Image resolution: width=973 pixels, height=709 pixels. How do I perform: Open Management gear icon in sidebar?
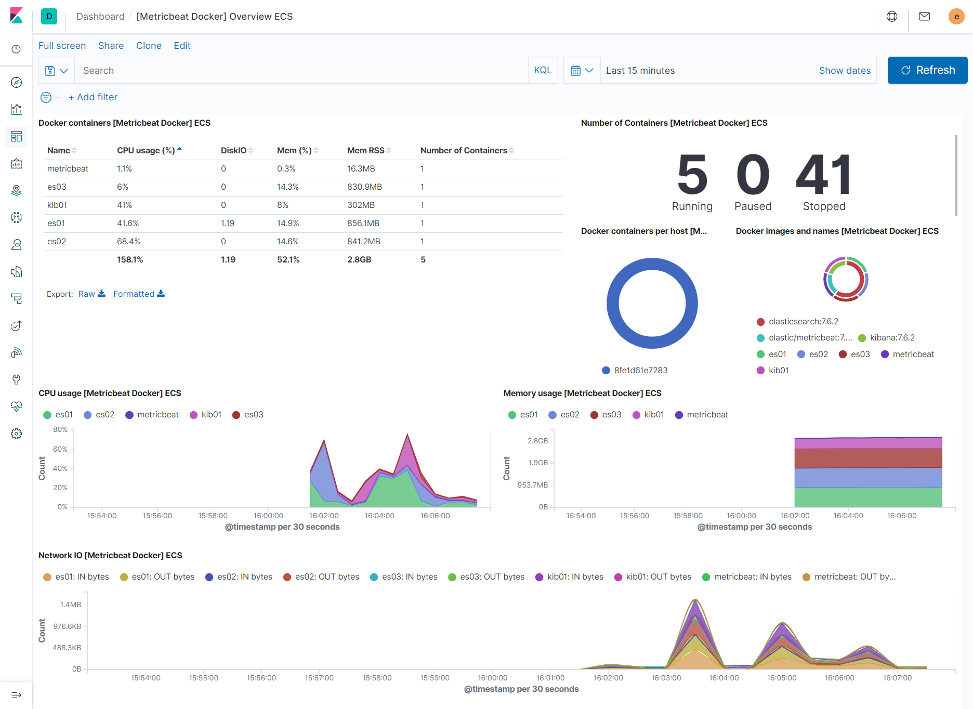[x=16, y=434]
